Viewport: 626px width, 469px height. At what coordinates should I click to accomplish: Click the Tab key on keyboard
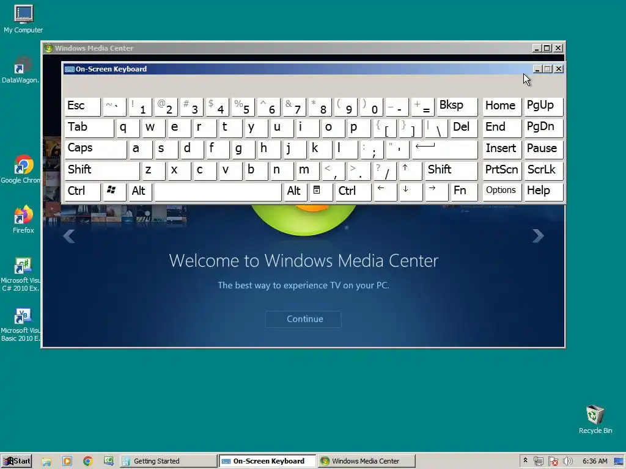[x=89, y=128]
